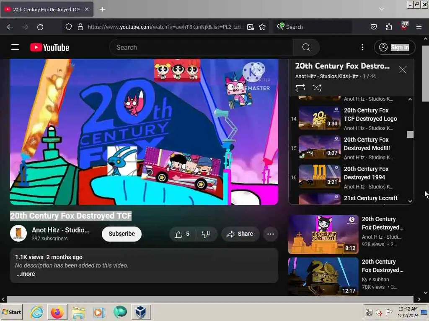Click the uBlock extension icon showing 47
This screenshot has width=429, height=321.
coord(404,26)
